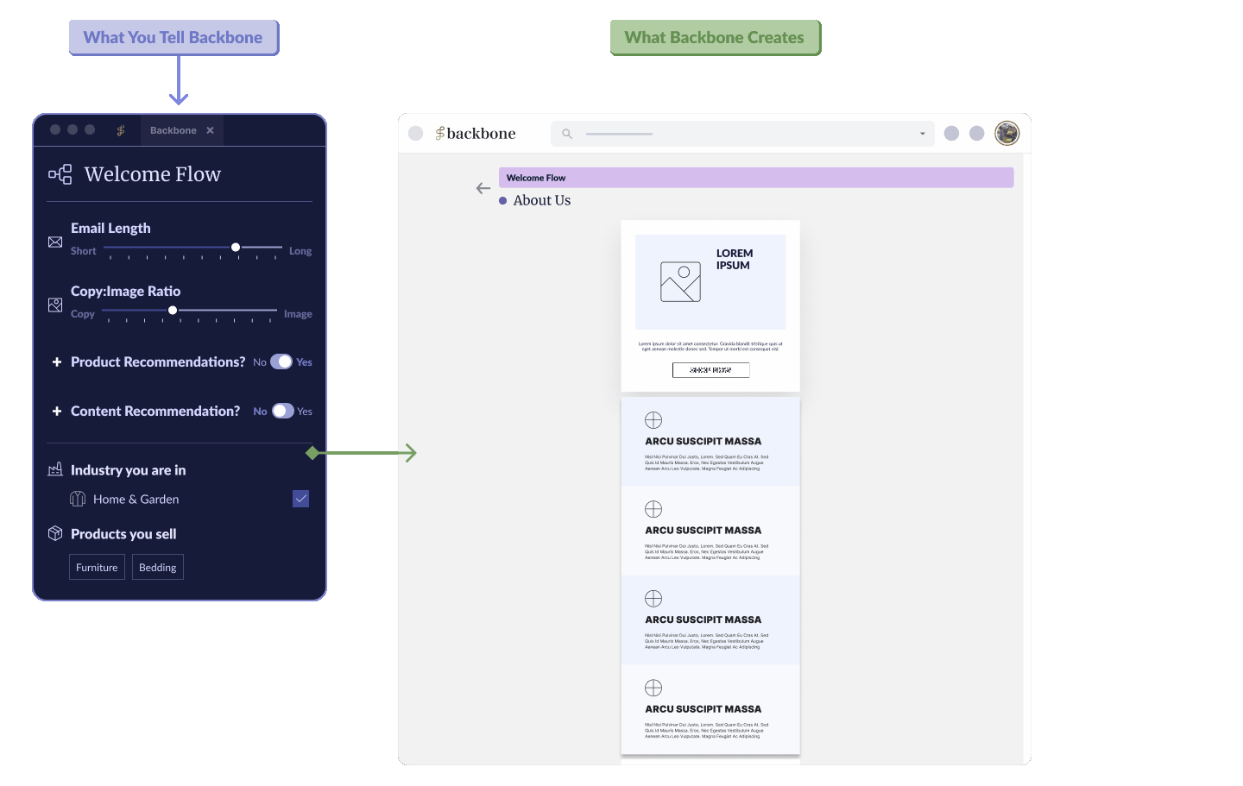Expand the Product Recommendations plus control

point(56,362)
